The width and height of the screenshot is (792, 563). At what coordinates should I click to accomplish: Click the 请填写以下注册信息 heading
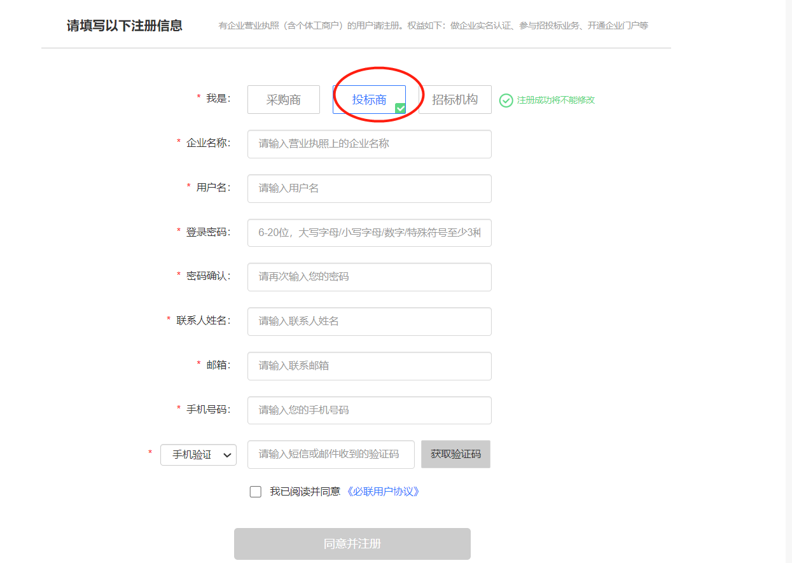(x=125, y=26)
